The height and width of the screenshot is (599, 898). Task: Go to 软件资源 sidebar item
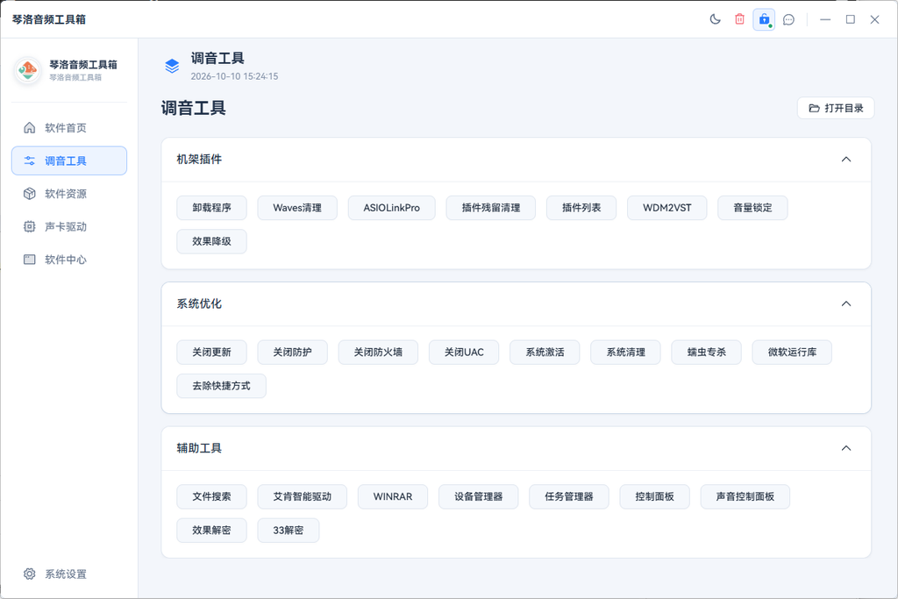point(68,194)
